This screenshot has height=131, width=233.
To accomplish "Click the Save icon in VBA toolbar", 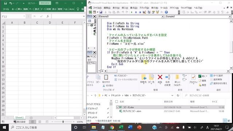I will [x=101, y=12].
